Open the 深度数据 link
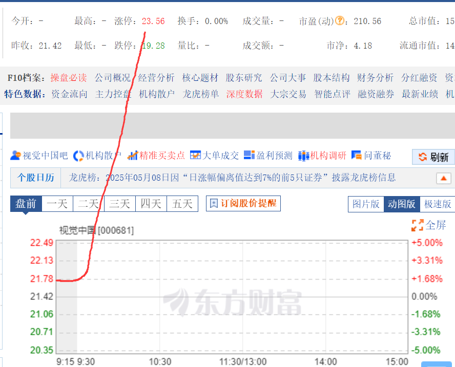This screenshot has height=367, width=455. [244, 94]
